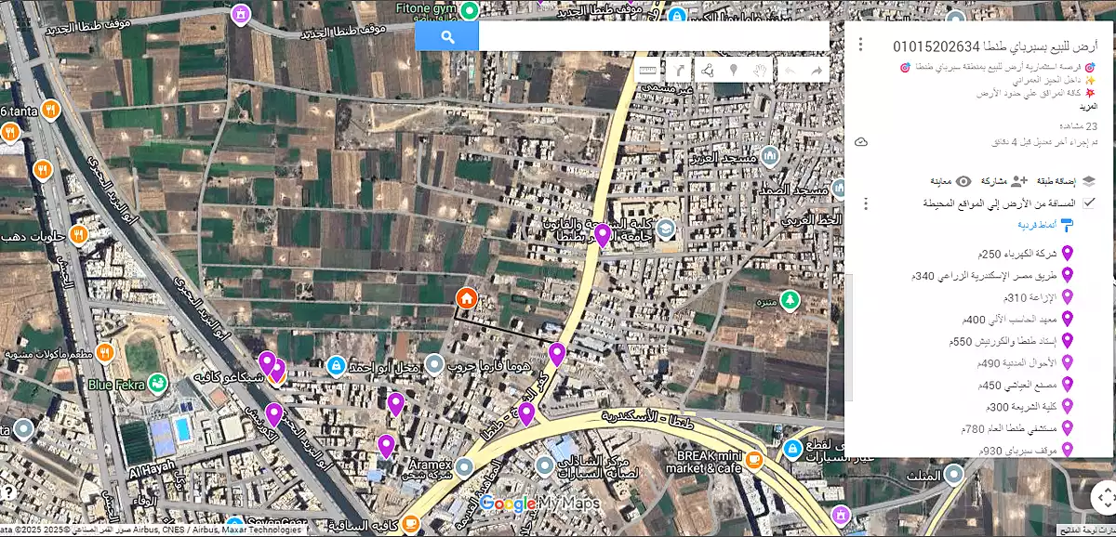Uncheck the المسافة من الأرض layer checkbox
Image resolution: width=1116 pixels, height=537 pixels.
pyautogui.click(x=1089, y=203)
